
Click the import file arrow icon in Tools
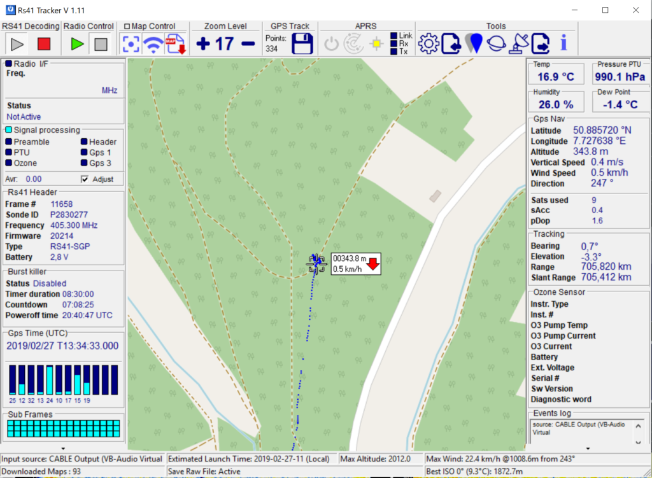click(x=451, y=43)
